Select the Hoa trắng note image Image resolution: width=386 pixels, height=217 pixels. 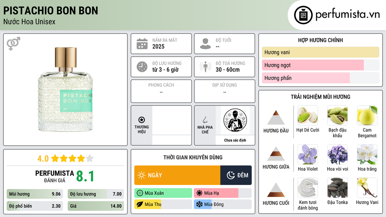[367, 154]
